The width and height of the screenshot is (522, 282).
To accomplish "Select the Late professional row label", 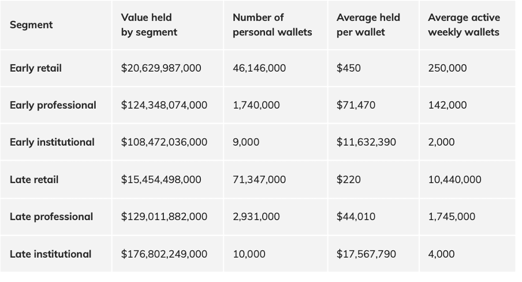I will pyautogui.click(x=51, y=217).
